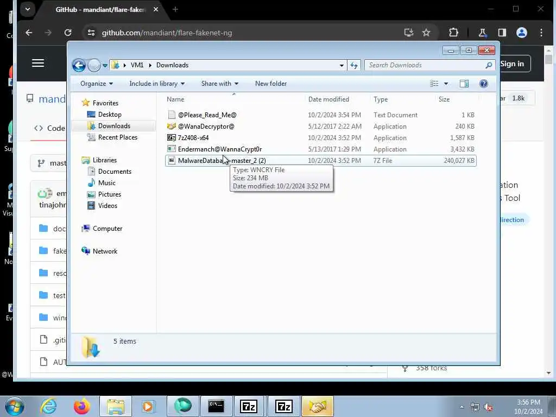The height and width of the screenshot is (417, 556).
Task: Sort files by Type column
Action: (381, 99)
